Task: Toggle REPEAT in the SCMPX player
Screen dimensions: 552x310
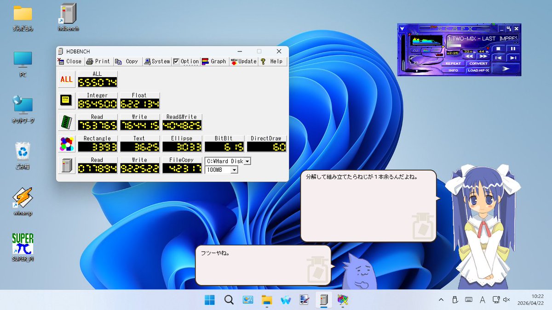Action: tap(453, 63)
